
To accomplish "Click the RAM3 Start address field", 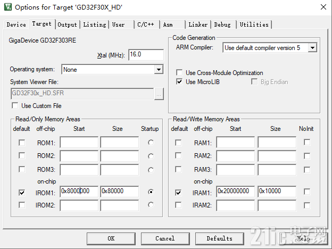I will [236, 170].
